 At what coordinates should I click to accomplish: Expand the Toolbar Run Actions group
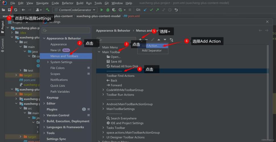point(103,95)
